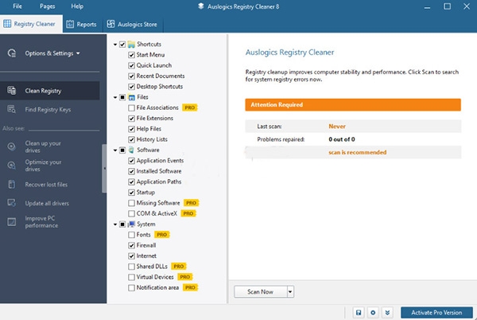Image resolution: width=477 pixels, height=320 pixels.
Task: Uncheck the Quick Launch checkbox
Action: pyautogui.click(x=131, y=66)
